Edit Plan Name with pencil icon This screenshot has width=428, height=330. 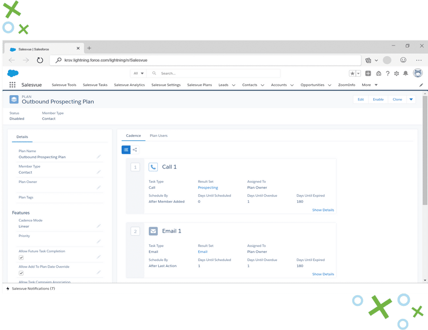[99, 157]
